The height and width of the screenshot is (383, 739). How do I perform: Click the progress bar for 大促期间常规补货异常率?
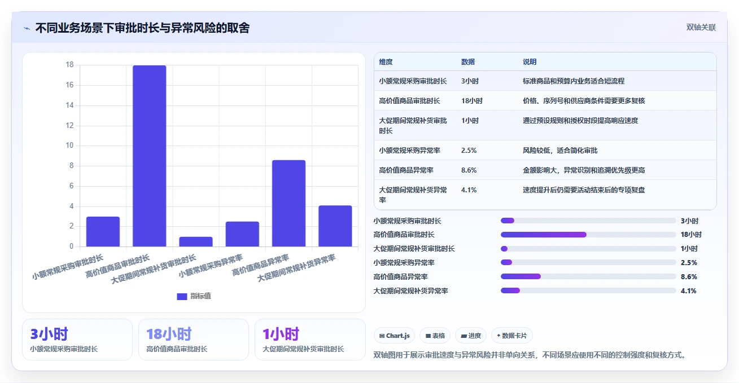[x=588, y=290]
